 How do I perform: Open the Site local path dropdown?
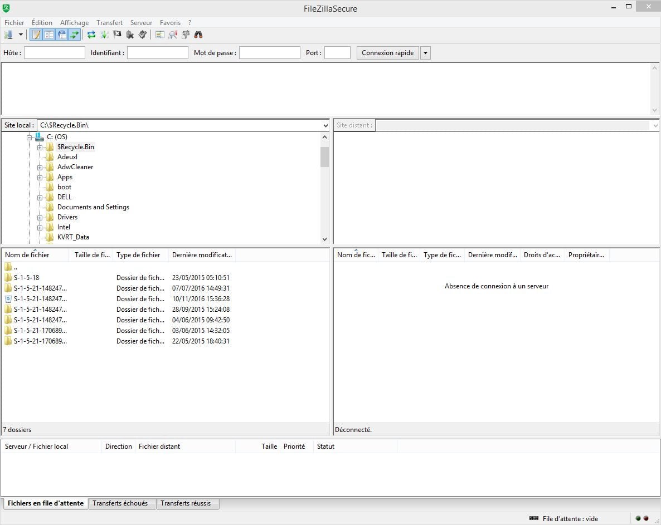(325, 125)
